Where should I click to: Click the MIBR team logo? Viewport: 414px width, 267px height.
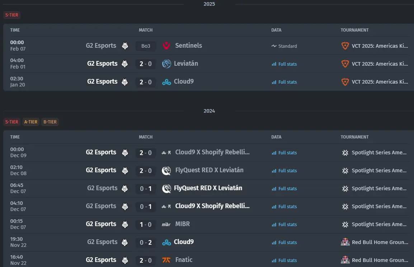[x=166, y=224]
